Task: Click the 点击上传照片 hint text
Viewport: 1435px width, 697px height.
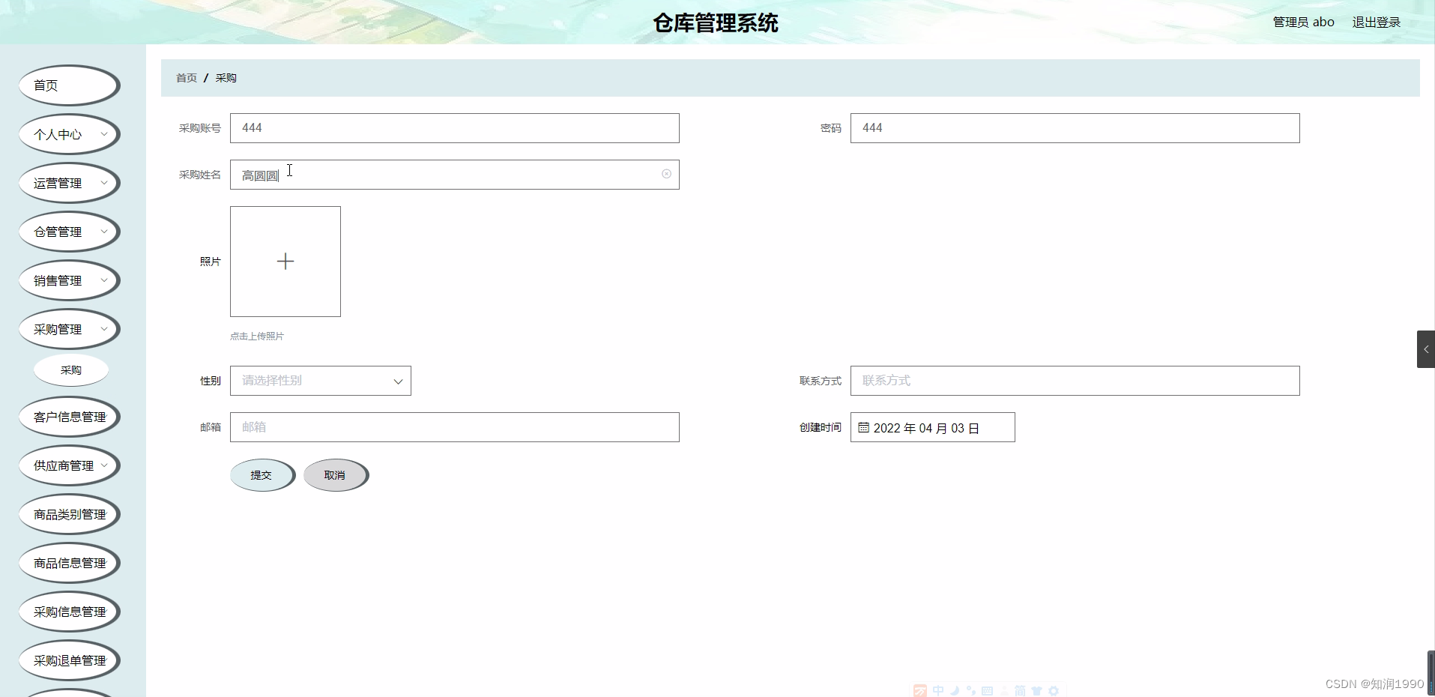Action: (x=257, y=337)
